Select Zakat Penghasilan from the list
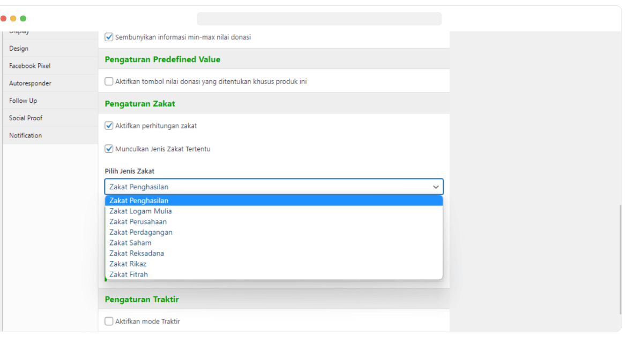The height and width of the screenshot is (338, 626). (x=139, y=201)
